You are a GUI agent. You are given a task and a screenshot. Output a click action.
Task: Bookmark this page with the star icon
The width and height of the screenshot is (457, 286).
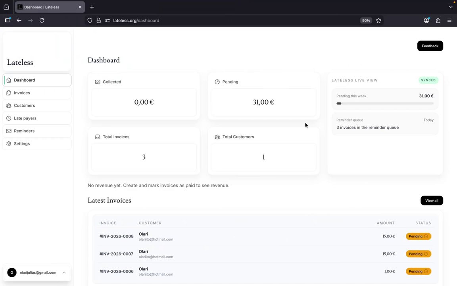point(378,20)
